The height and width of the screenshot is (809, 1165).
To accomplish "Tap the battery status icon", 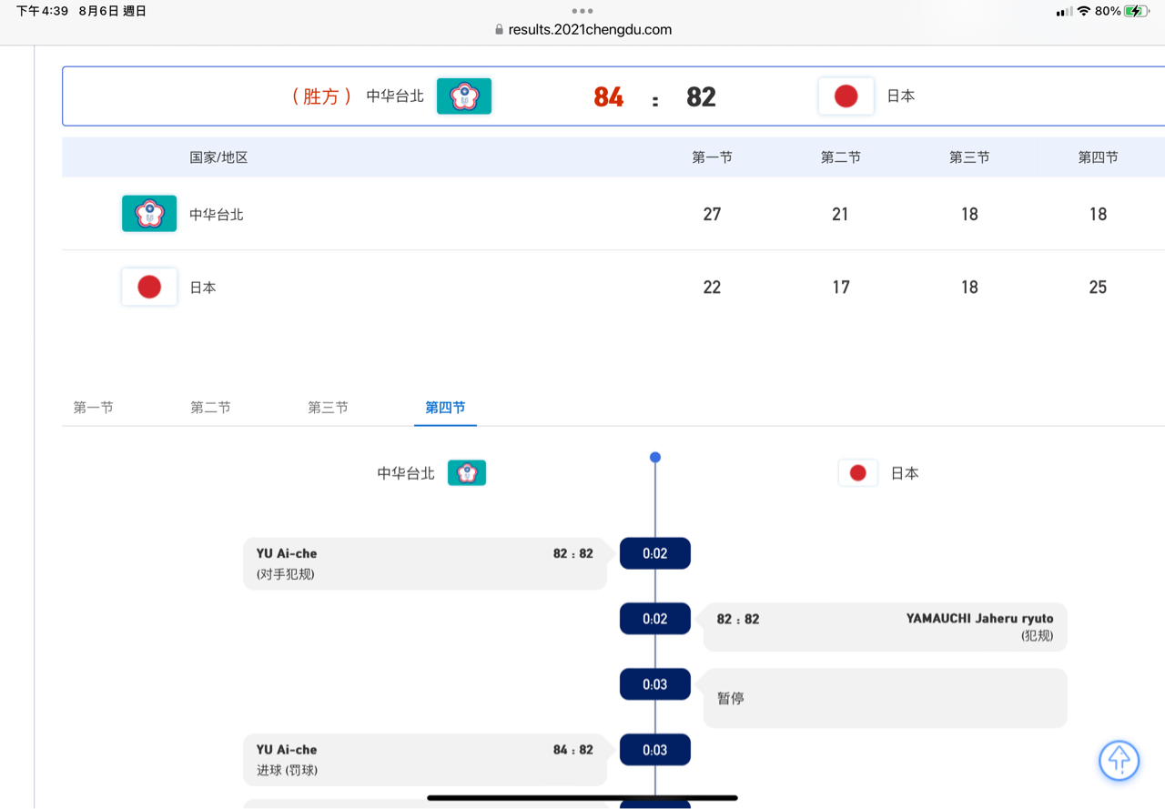I will [x=1136, y=12].
